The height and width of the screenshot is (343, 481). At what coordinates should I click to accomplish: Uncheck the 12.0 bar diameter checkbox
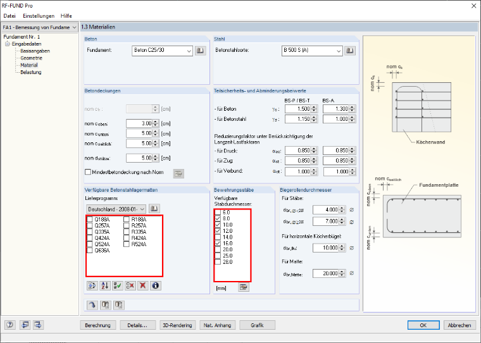(218, 231)
